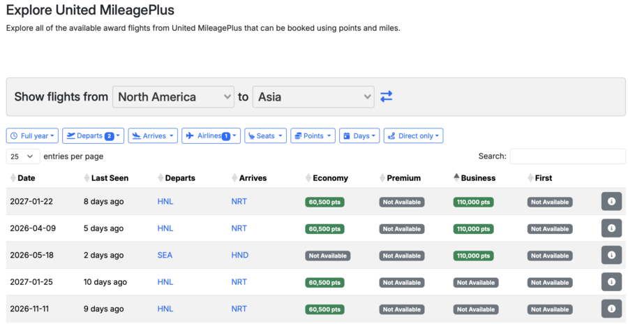Image resolution: width=628 pixels, height=324 pixels.
Task: Sort table by Premium column
Action: pos(400,178)
